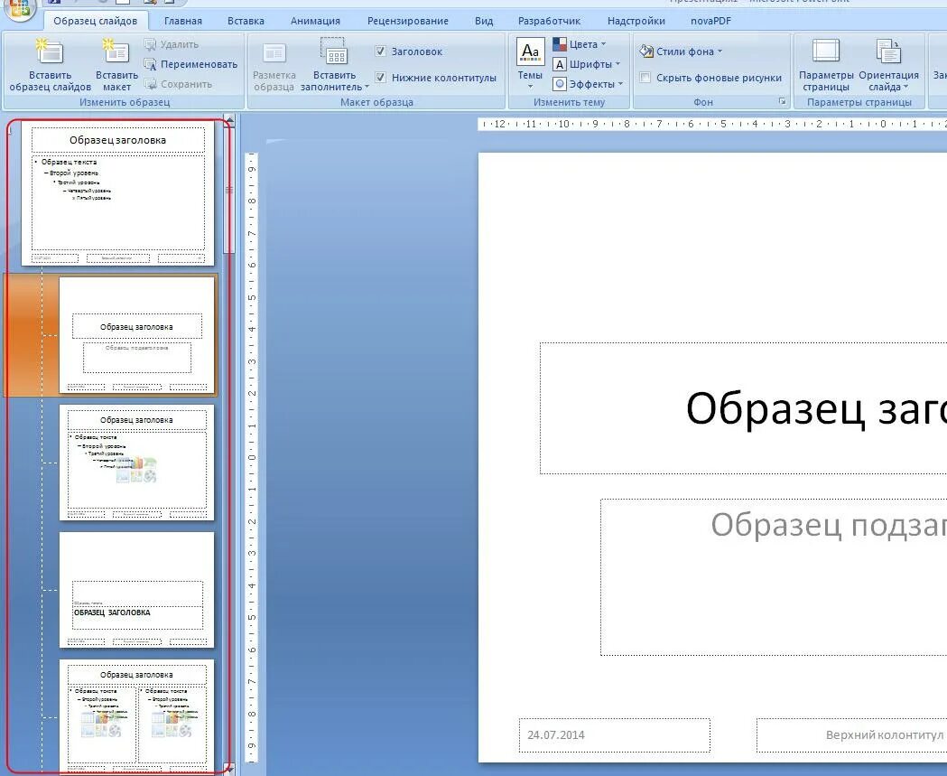Image resolution: width=947 pixels, height=776 pixels.
Task: Click the Переименовать rename icon
Action: [150, 64]
